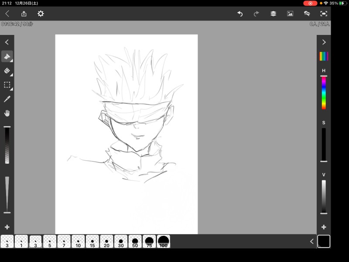Select brush size preset 5
Image resolution: width=349 pixels, height=262 pixels.
(50, 241)
